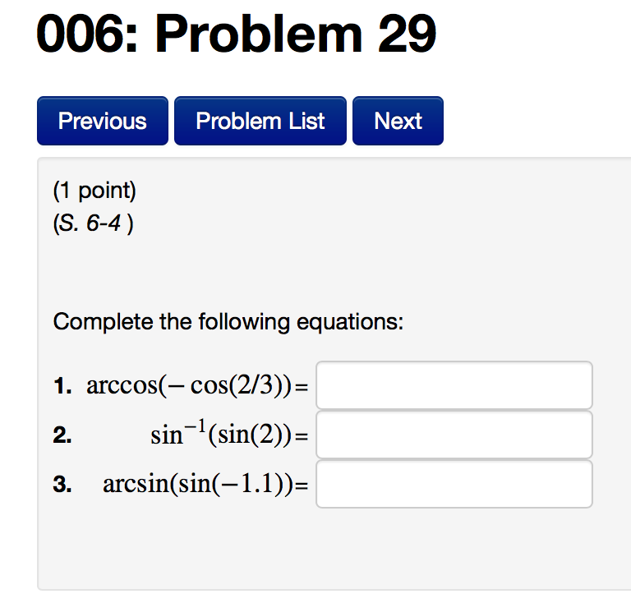The image size is (631, 603).
Task: Click the bold "3." equation number
Action: tap(62, 486)
